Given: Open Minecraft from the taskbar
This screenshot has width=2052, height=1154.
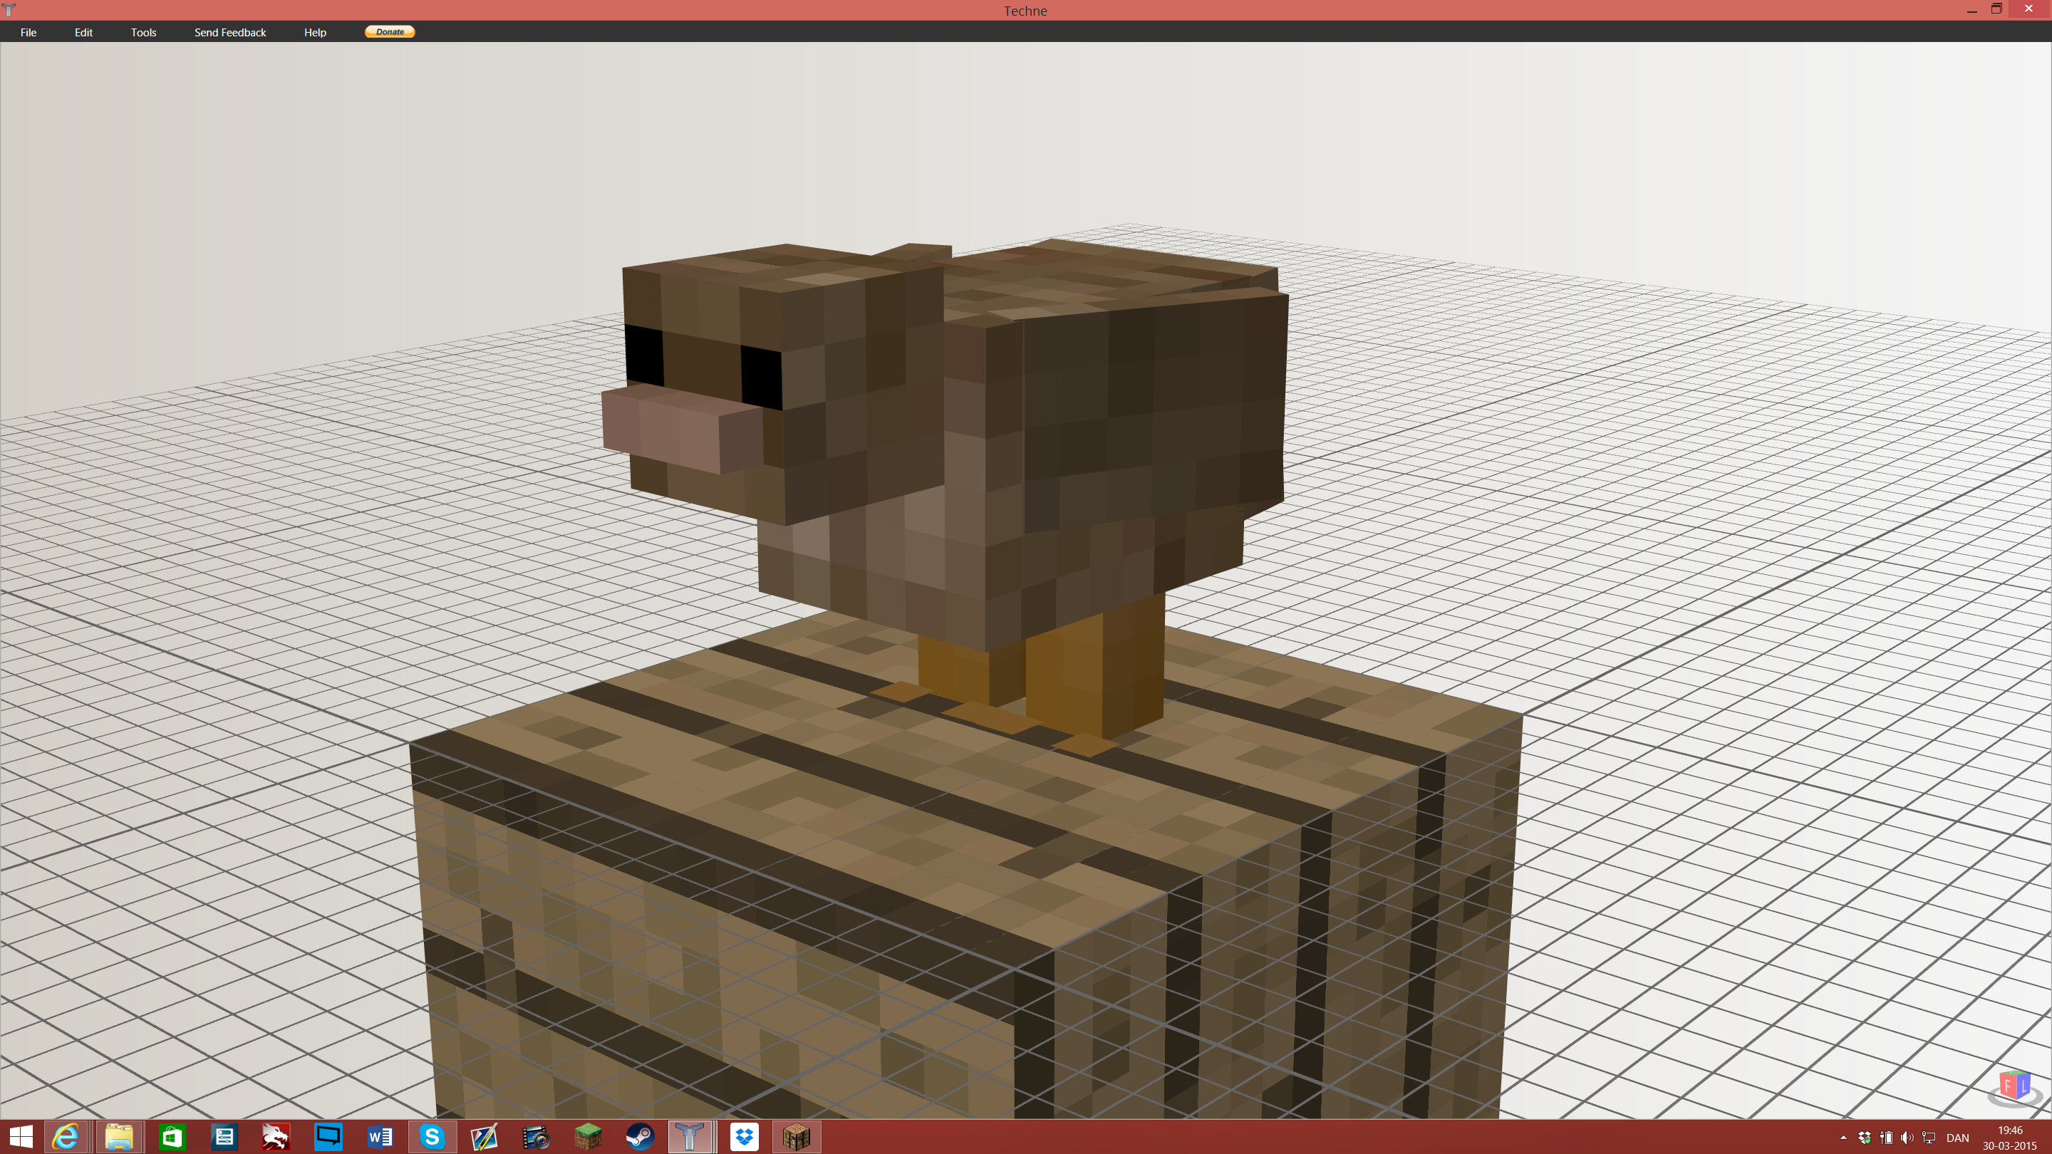Looking at the screenshot, I should tap(588, 1136).
